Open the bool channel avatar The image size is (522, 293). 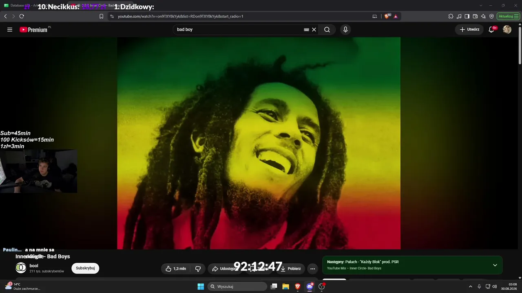point(21,268)
